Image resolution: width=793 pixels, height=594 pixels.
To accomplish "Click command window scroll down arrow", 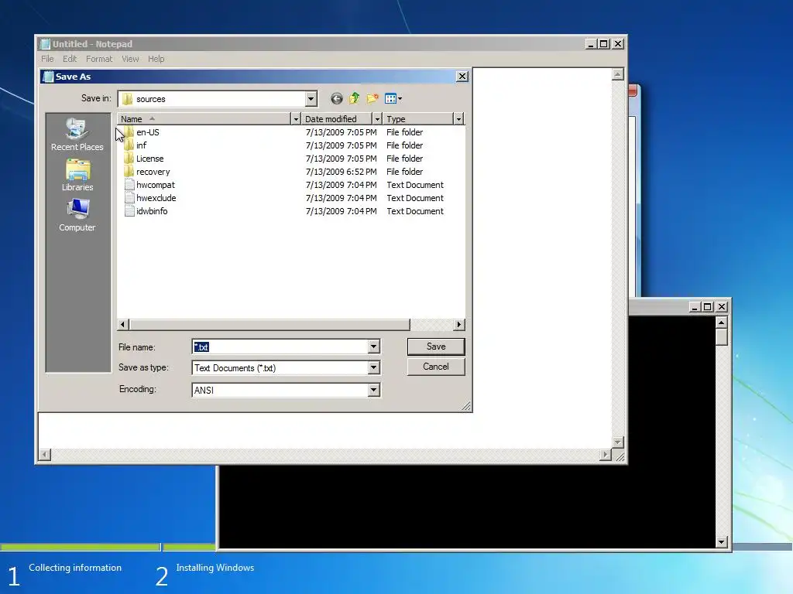I will pyautogui.click(x=722, y=542).
